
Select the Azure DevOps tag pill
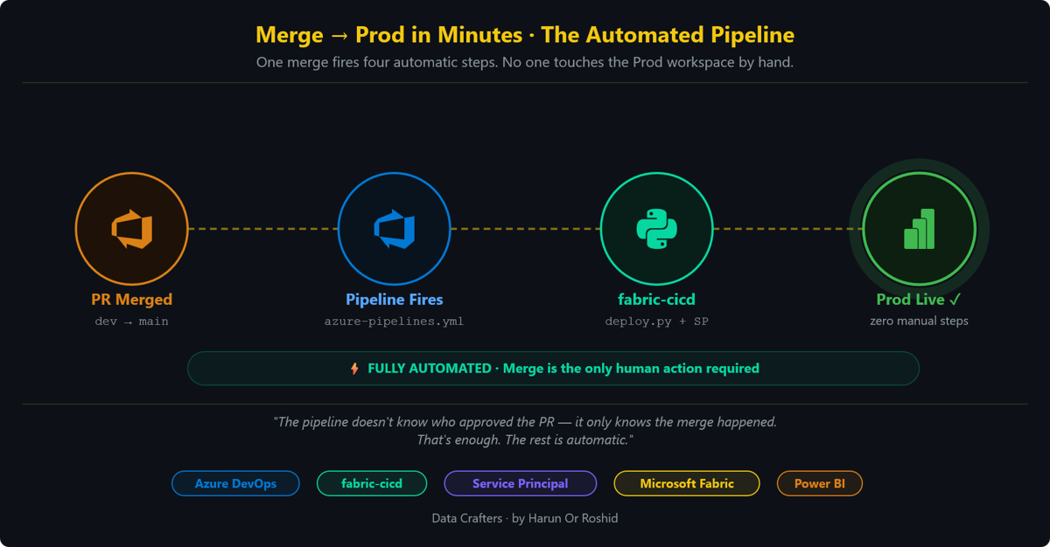(x=235, y=483)
